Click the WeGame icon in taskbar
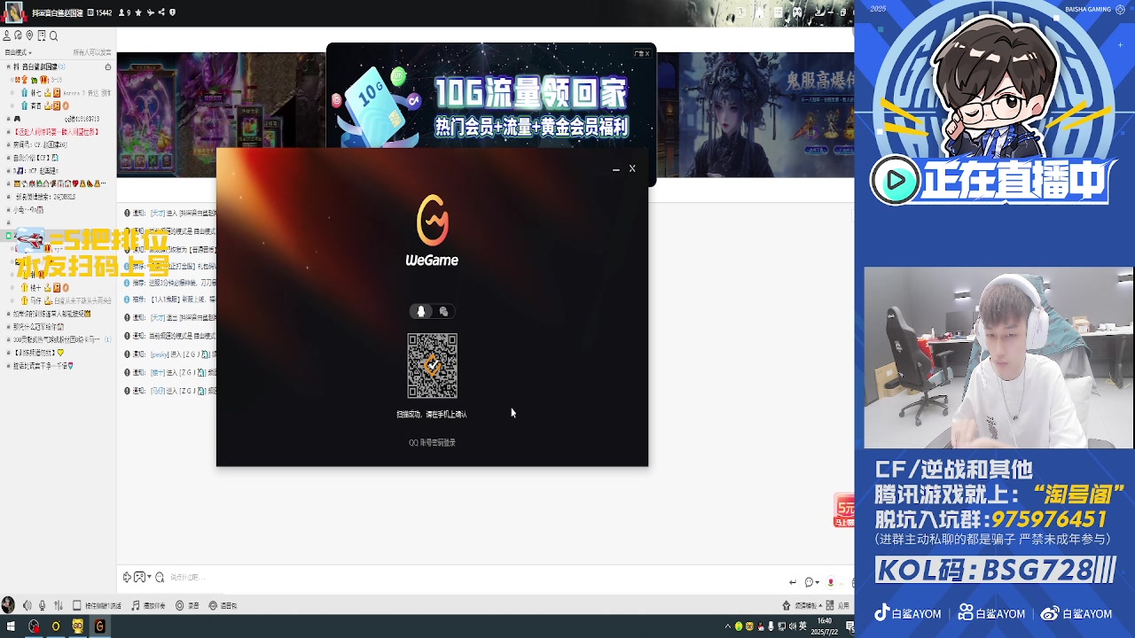This screenshot has height=638, width=1135. 100,626
